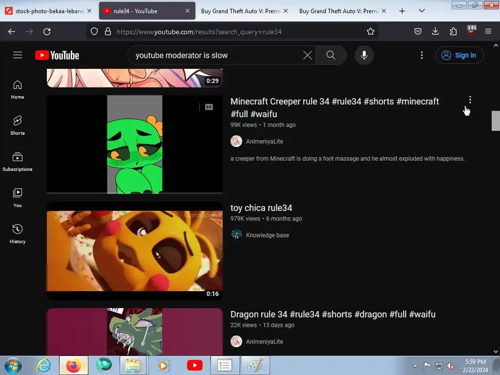Click the magnifier search button

[x=331, y=55]
